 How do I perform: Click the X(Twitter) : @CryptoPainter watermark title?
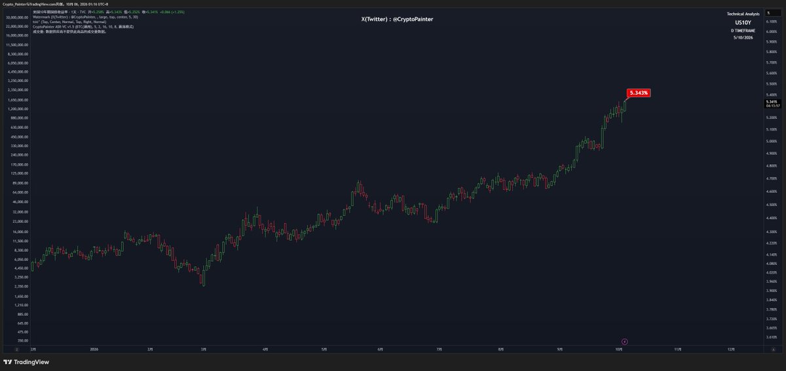tap(397, 20)
